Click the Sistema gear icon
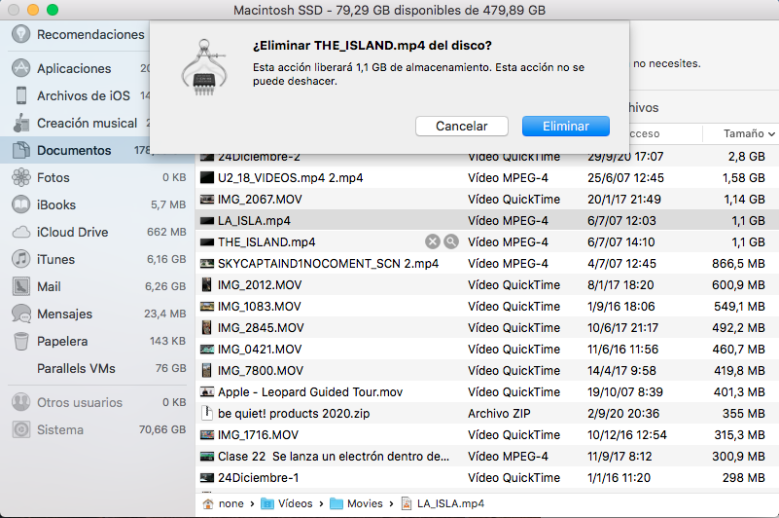779x518 pixels. [x=20, y=429]
